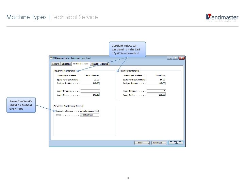Switch to the Logistics tab

click(104, 64)
